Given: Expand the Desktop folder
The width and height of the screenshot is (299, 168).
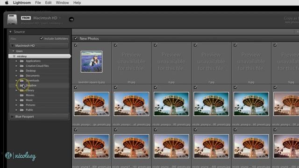Looking at the screenshot, I should 16,70.
